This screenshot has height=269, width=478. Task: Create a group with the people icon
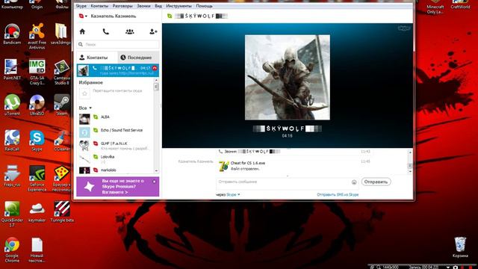coord(129,31)
